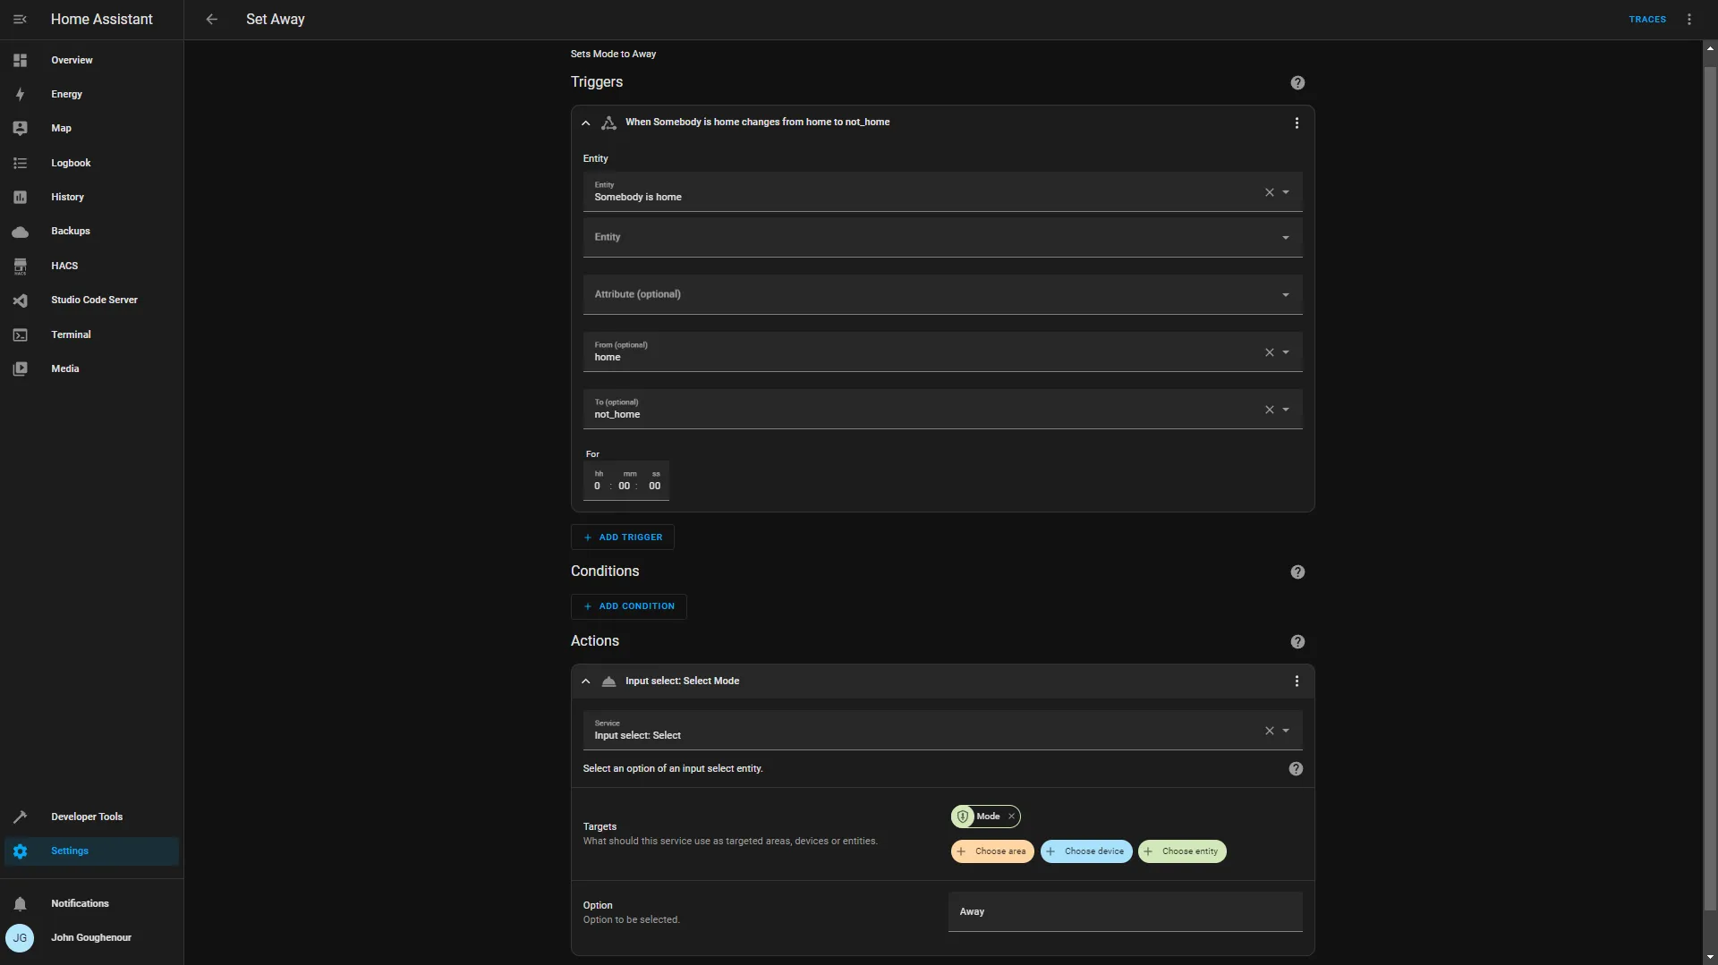The height and width of the screenshot is (965, 1718).
Task: Open the History panel
Action: pyautogui.click(x=91, y=197)
